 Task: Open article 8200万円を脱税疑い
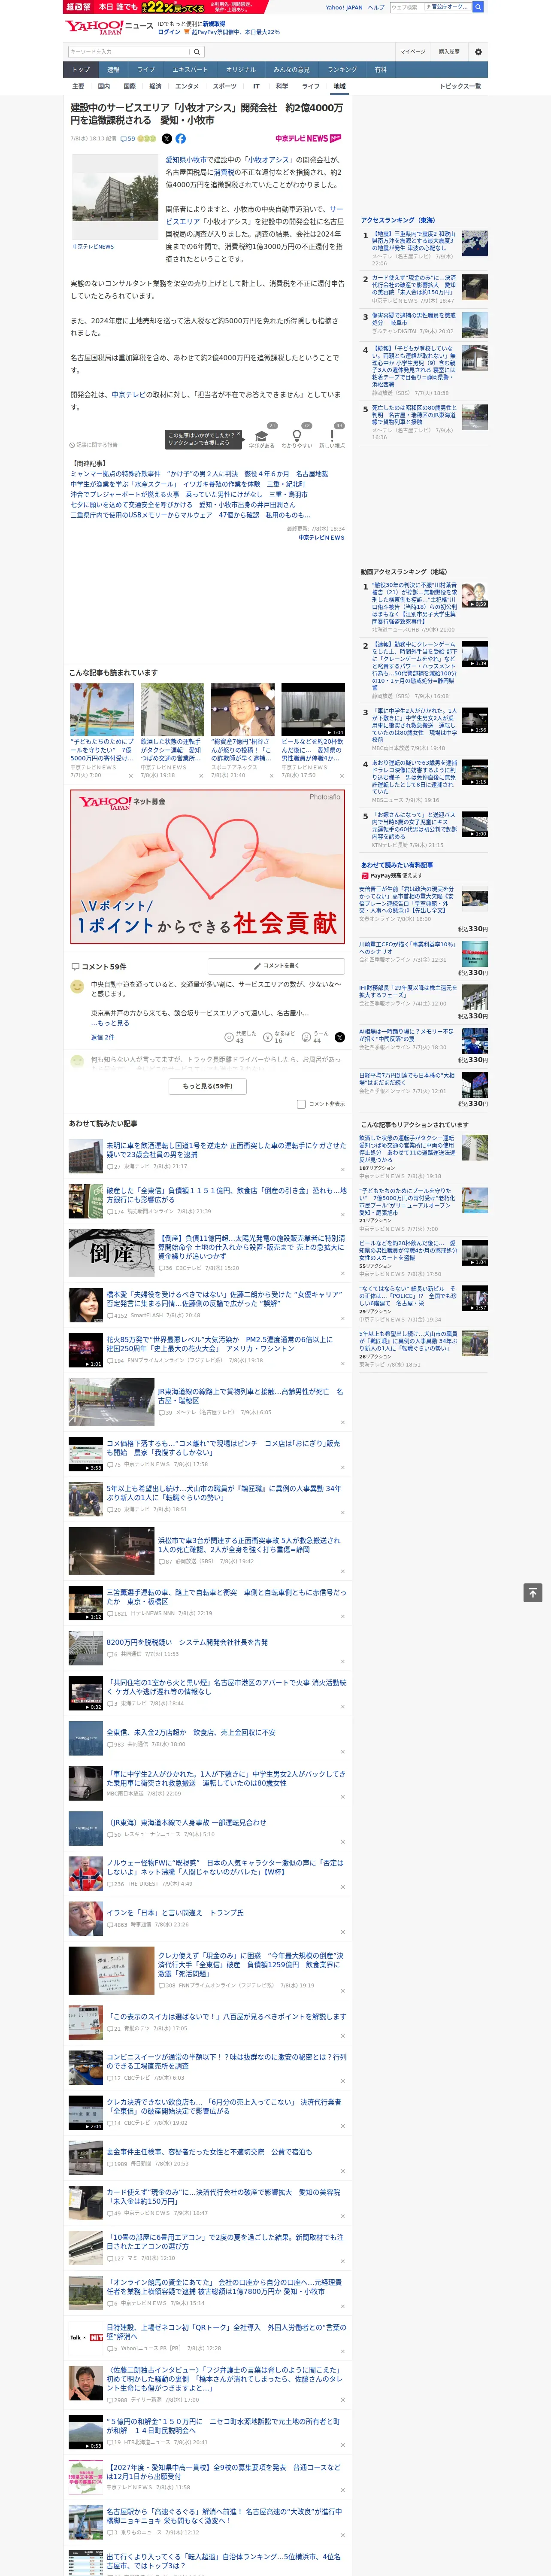(x=187, y=1642)
